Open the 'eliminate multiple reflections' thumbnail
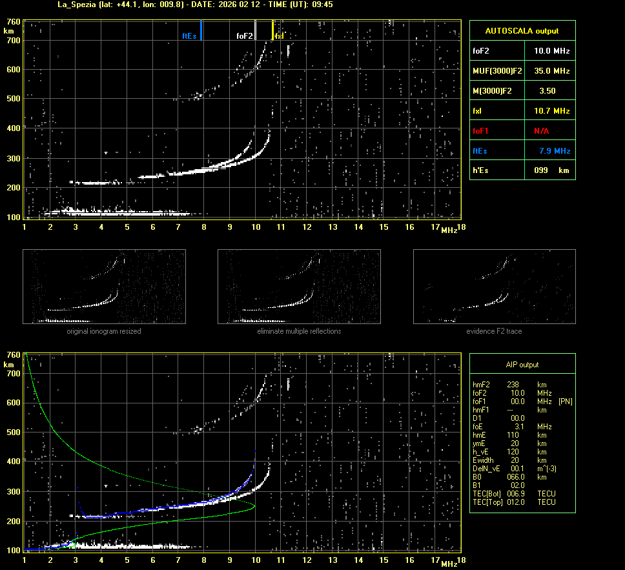Viewport: 625px width, 570px height. pyautogui.click(x=299, y=287)
